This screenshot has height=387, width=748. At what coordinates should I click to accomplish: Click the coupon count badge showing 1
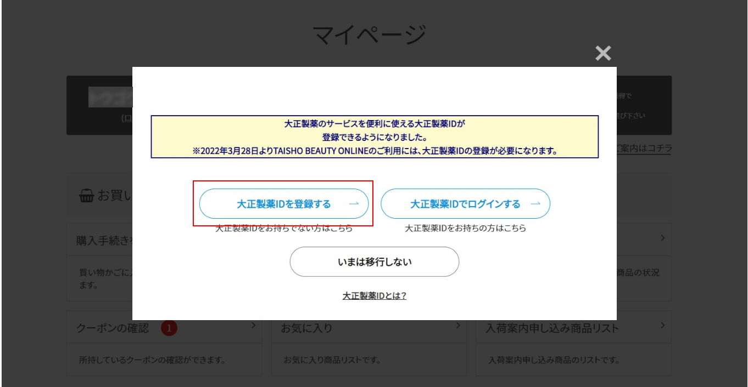click(169, 328)
